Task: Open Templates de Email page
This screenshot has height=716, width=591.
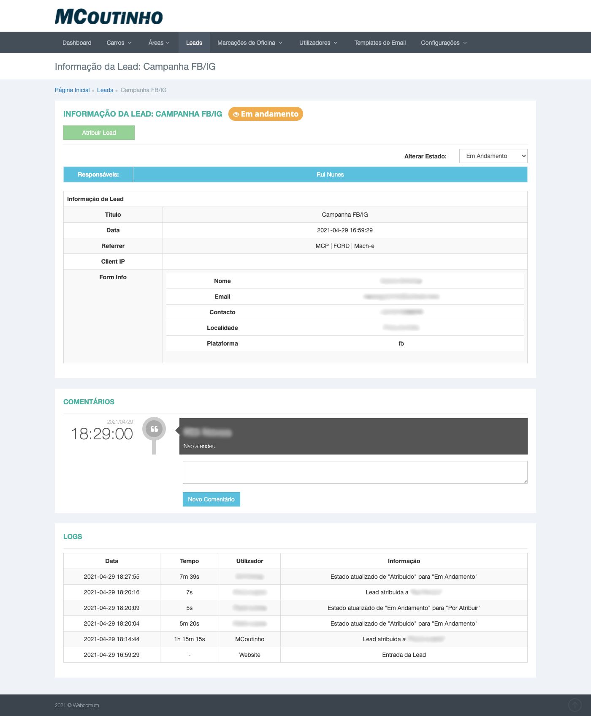Action: tap(380, 43)
